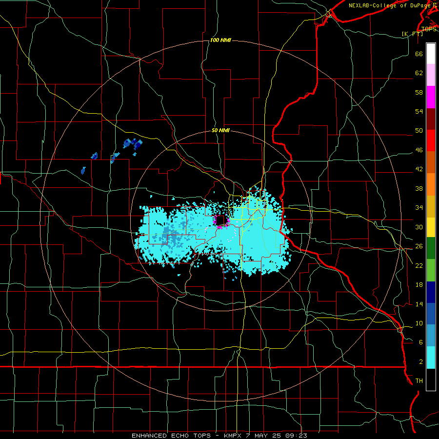The image size is (439, 439).
Task: Click the light pink legend swatch
Action: (x=431, y=75)
